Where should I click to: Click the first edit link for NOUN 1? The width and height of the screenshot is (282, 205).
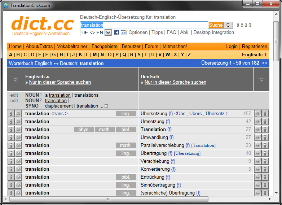click(14, 95)
